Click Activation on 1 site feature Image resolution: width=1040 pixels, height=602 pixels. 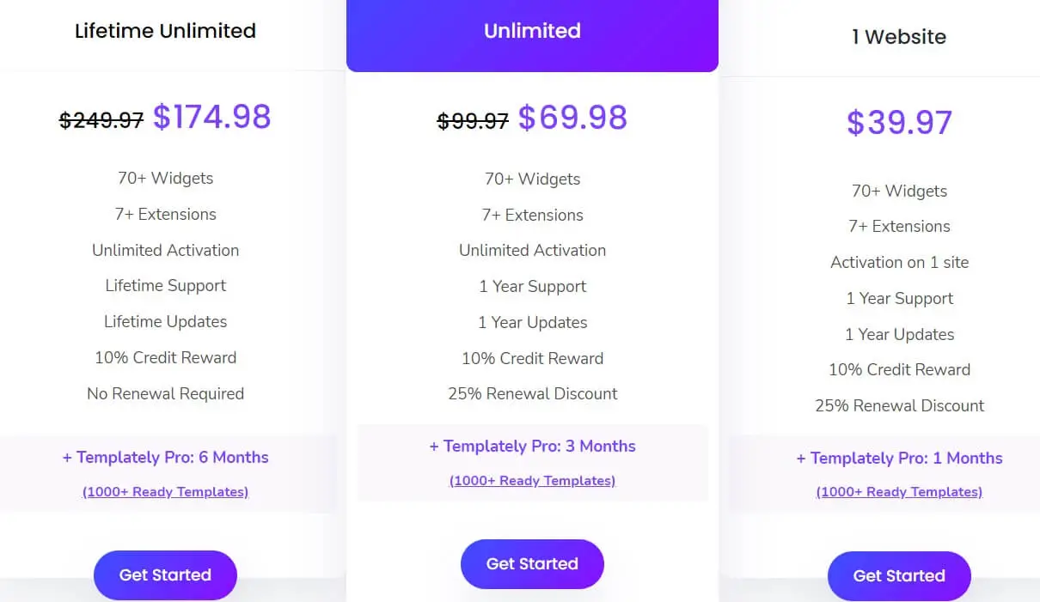pyautogui.click(x=899, y=263)
